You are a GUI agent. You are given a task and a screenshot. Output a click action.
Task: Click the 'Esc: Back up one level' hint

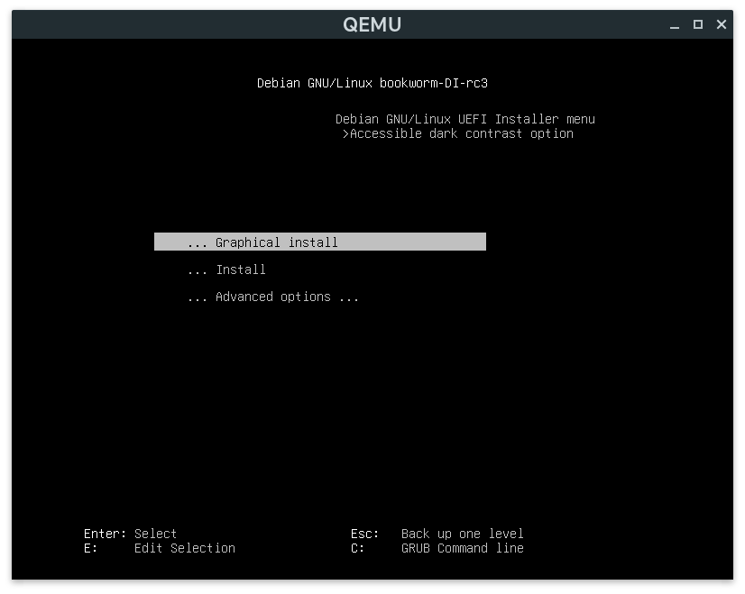[437, 534]
